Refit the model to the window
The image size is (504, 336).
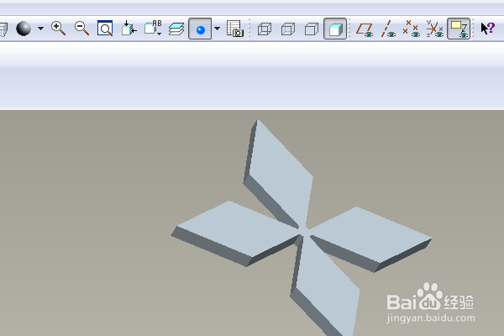pyautogui.click(x=105, y=29)
